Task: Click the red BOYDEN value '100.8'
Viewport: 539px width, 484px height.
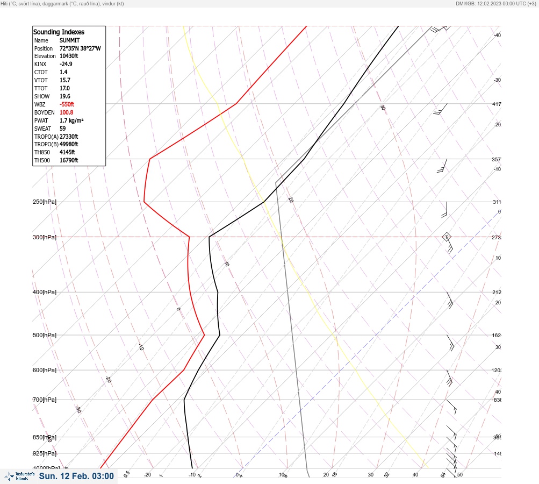Action: coord(66,112)
